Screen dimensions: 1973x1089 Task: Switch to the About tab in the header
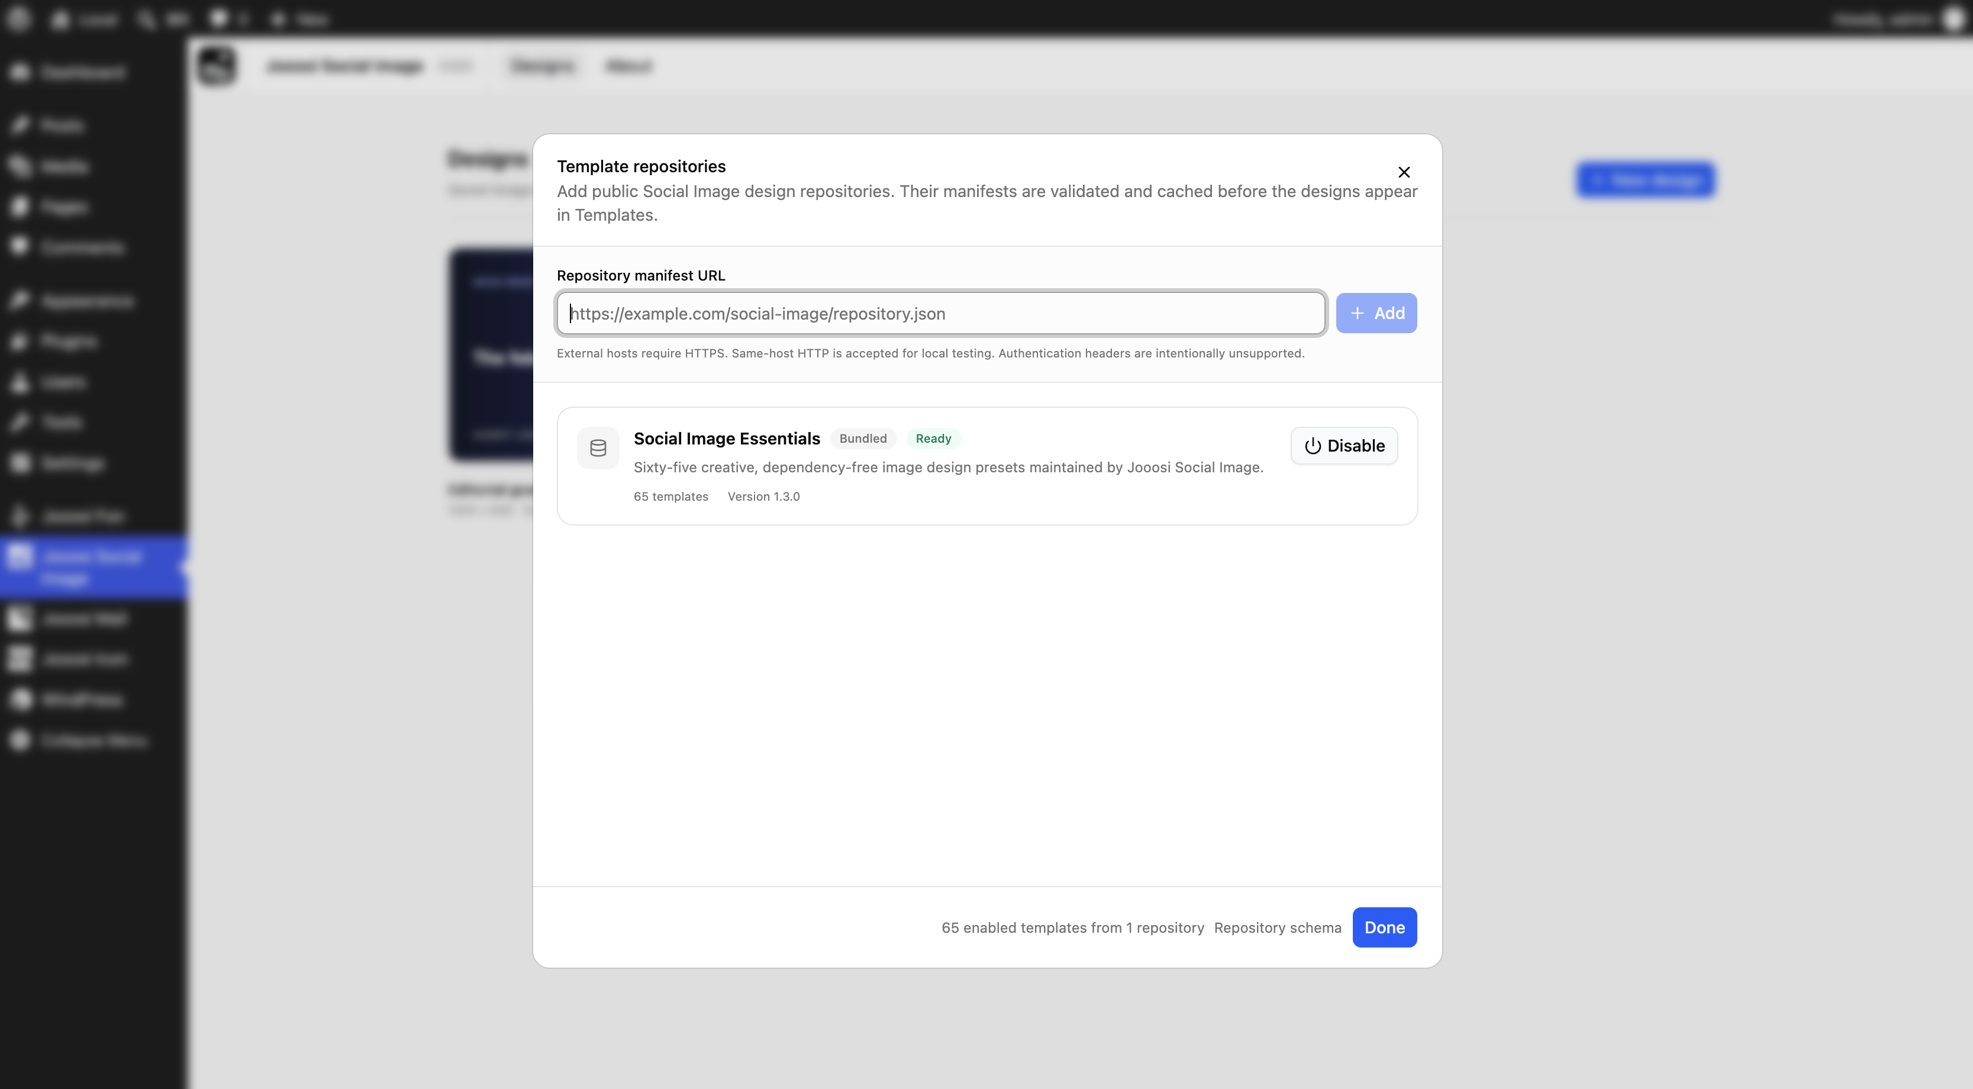[628, 66]
